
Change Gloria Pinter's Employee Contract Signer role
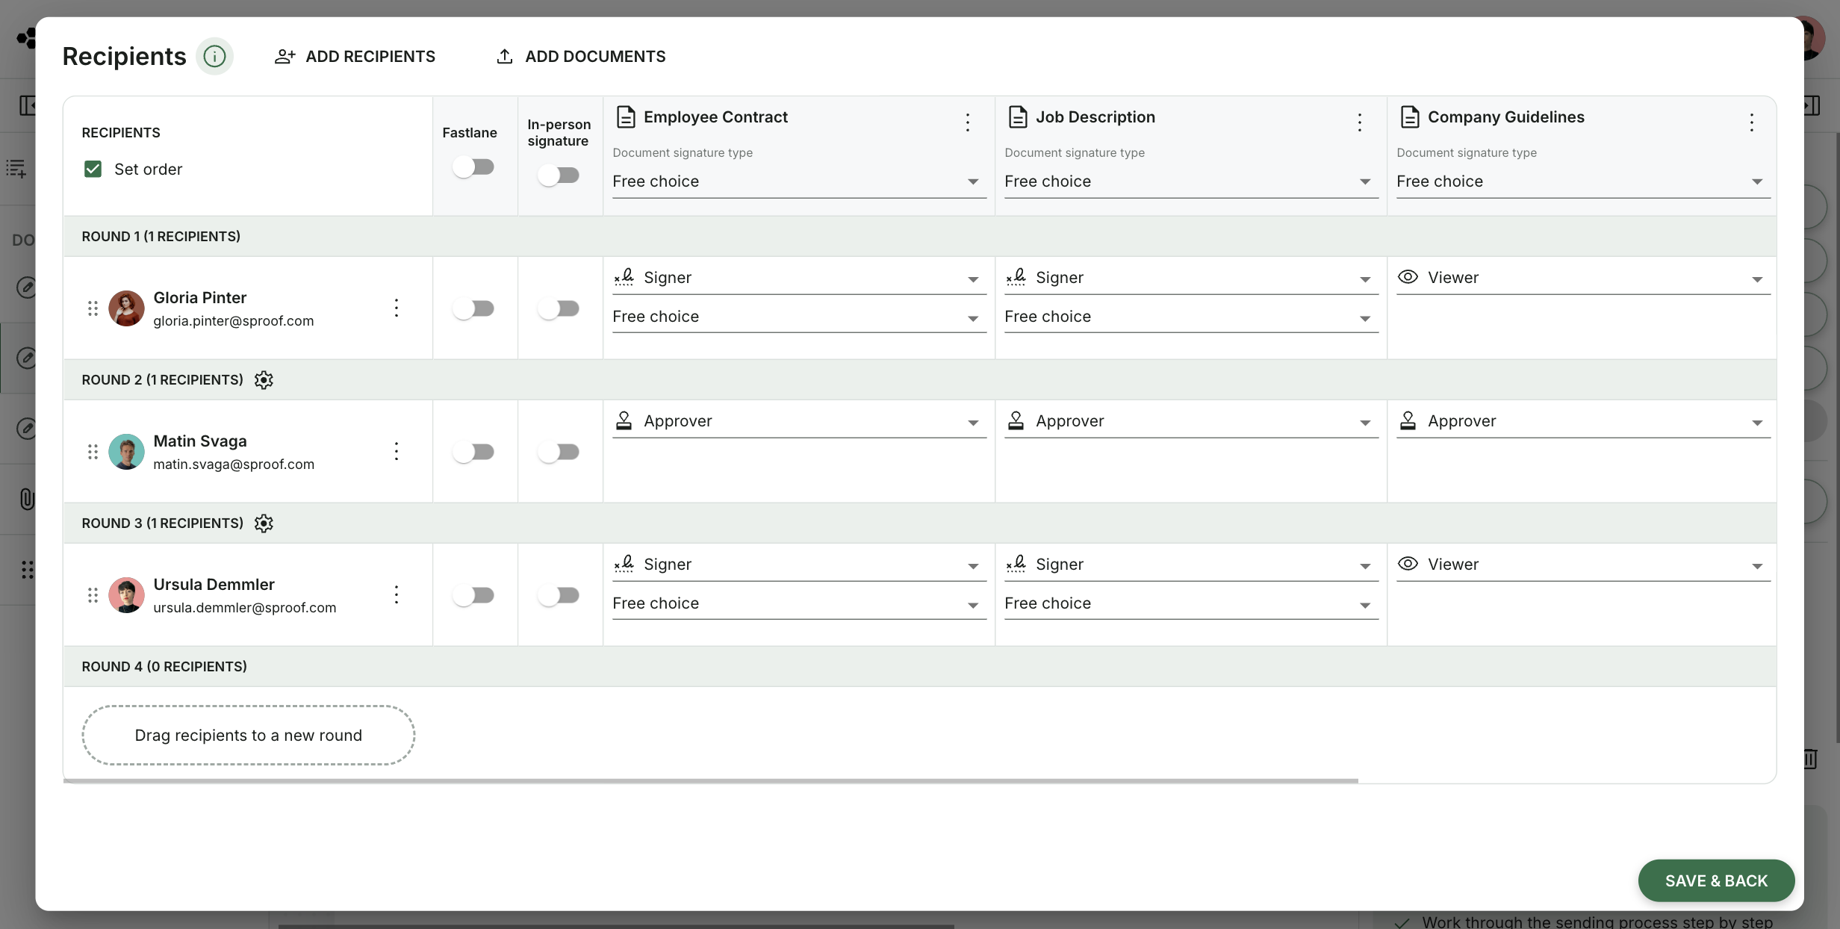pyautogui.click(x=799, y=278)
